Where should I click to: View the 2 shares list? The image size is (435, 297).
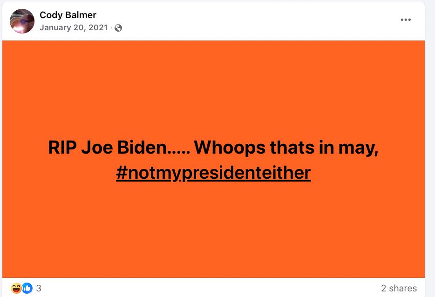399,288
